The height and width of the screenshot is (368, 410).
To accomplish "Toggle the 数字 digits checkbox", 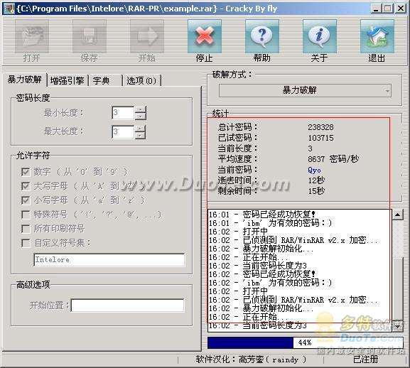I will coord(26,172).
